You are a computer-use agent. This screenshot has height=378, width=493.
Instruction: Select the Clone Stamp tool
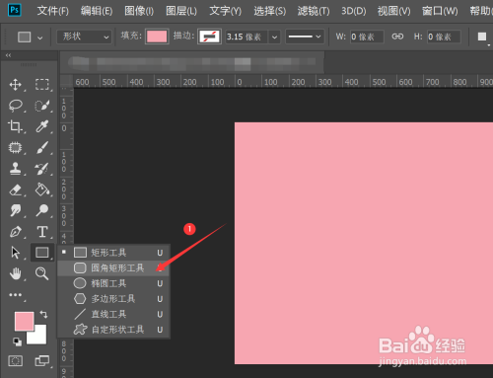[x=15, y=169]
